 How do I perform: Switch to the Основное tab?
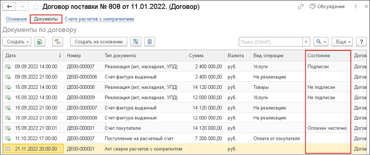16,19
